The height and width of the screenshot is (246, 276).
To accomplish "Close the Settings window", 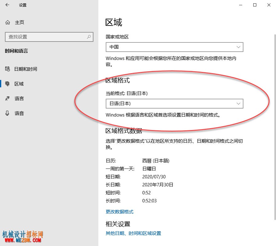I will coord(269,5).
